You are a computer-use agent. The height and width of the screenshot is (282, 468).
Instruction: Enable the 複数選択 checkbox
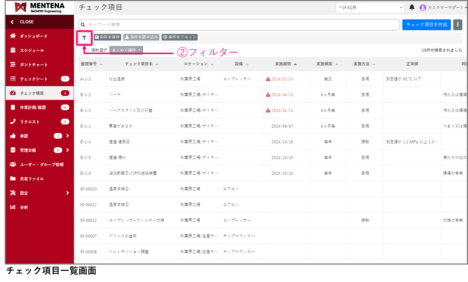(87, 50)
